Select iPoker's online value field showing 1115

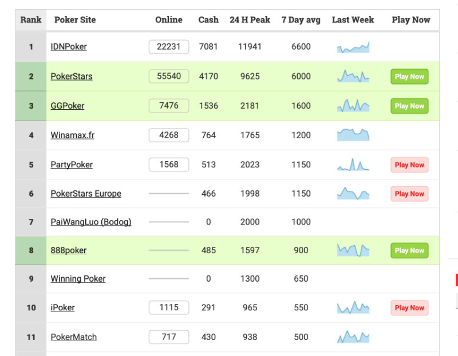coord(168,307)
